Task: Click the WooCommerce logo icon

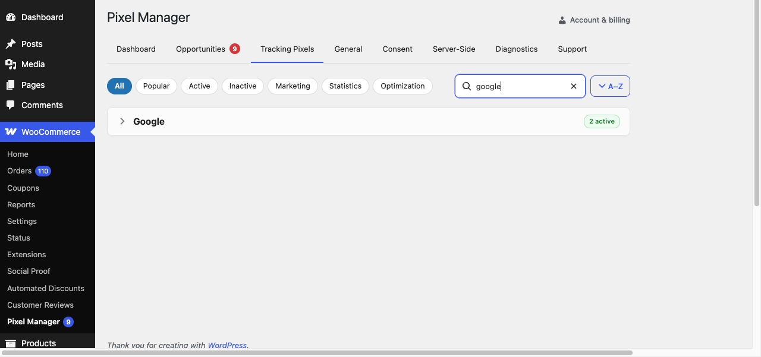Action: coord(11,132)
